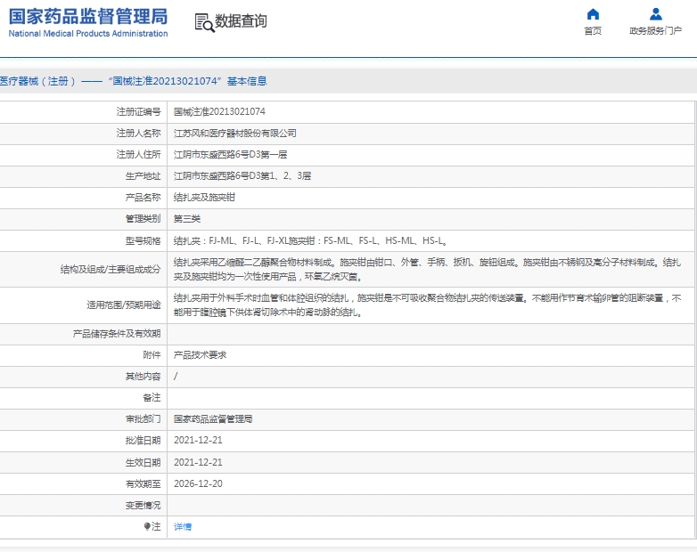The height and width of the screenshot is (552, 697).
Task: Click the 结构及组成/主要组成成分 label
Action: point(111,269)
